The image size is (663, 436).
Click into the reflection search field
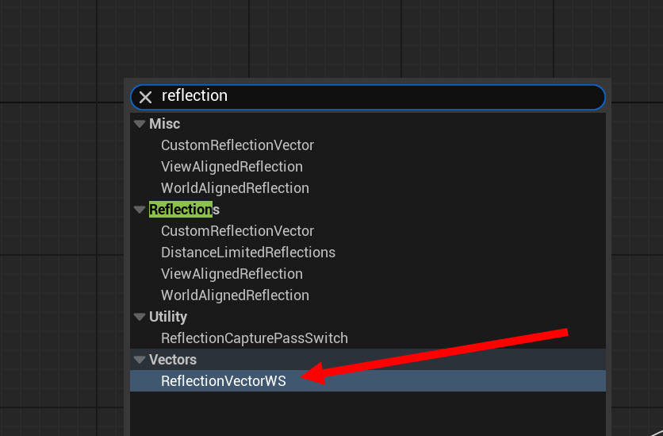pyautogui.click(x=368, y=97)
